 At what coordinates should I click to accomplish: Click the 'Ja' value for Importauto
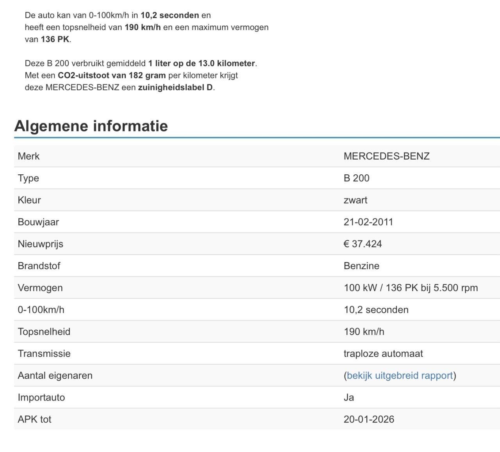[348, 397]
